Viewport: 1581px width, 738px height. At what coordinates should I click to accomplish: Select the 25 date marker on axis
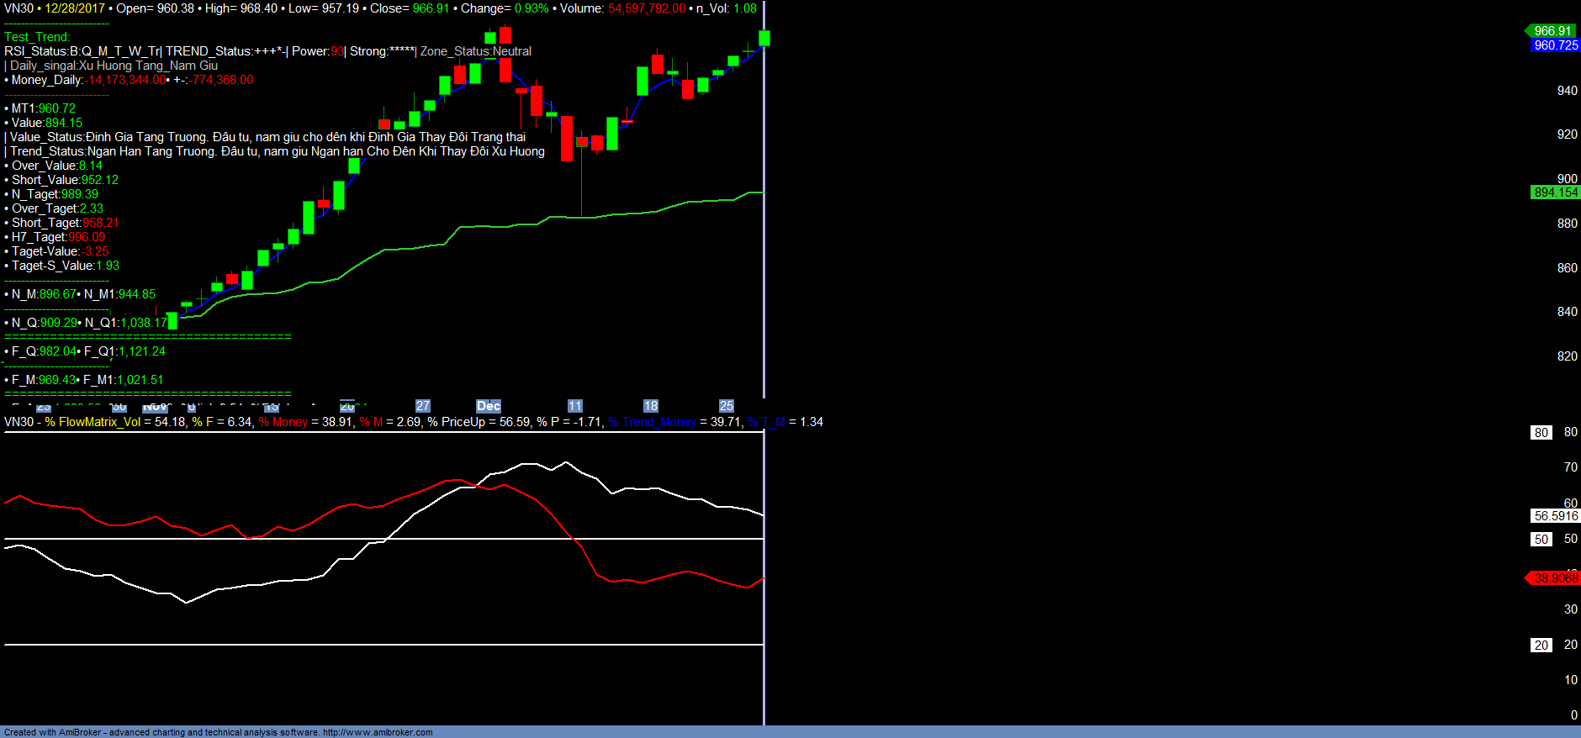[727, 406]
